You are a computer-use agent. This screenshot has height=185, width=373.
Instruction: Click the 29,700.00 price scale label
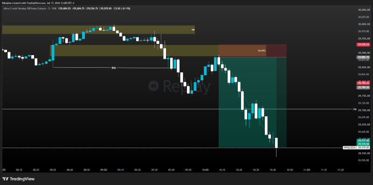364,110
